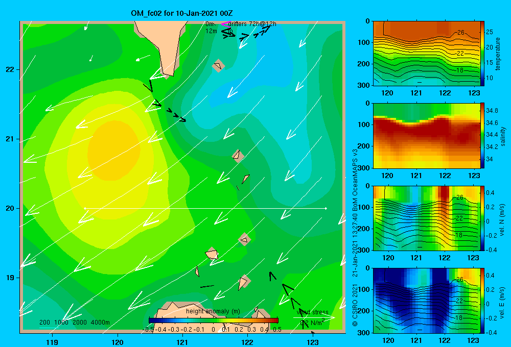Click the 'vel. E (m/s)' color scale bar

coord(482,301)
